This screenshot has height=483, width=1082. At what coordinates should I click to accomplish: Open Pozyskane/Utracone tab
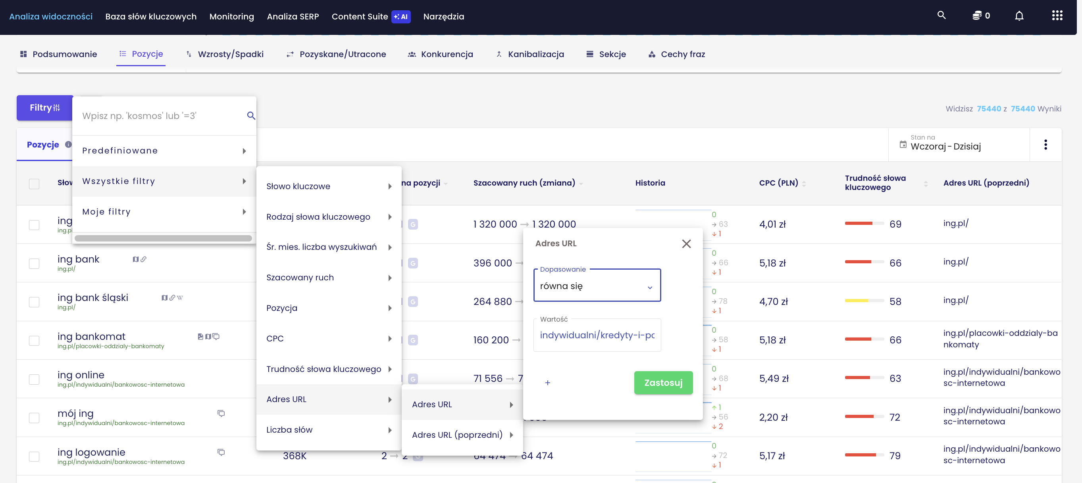coord(336,54)
